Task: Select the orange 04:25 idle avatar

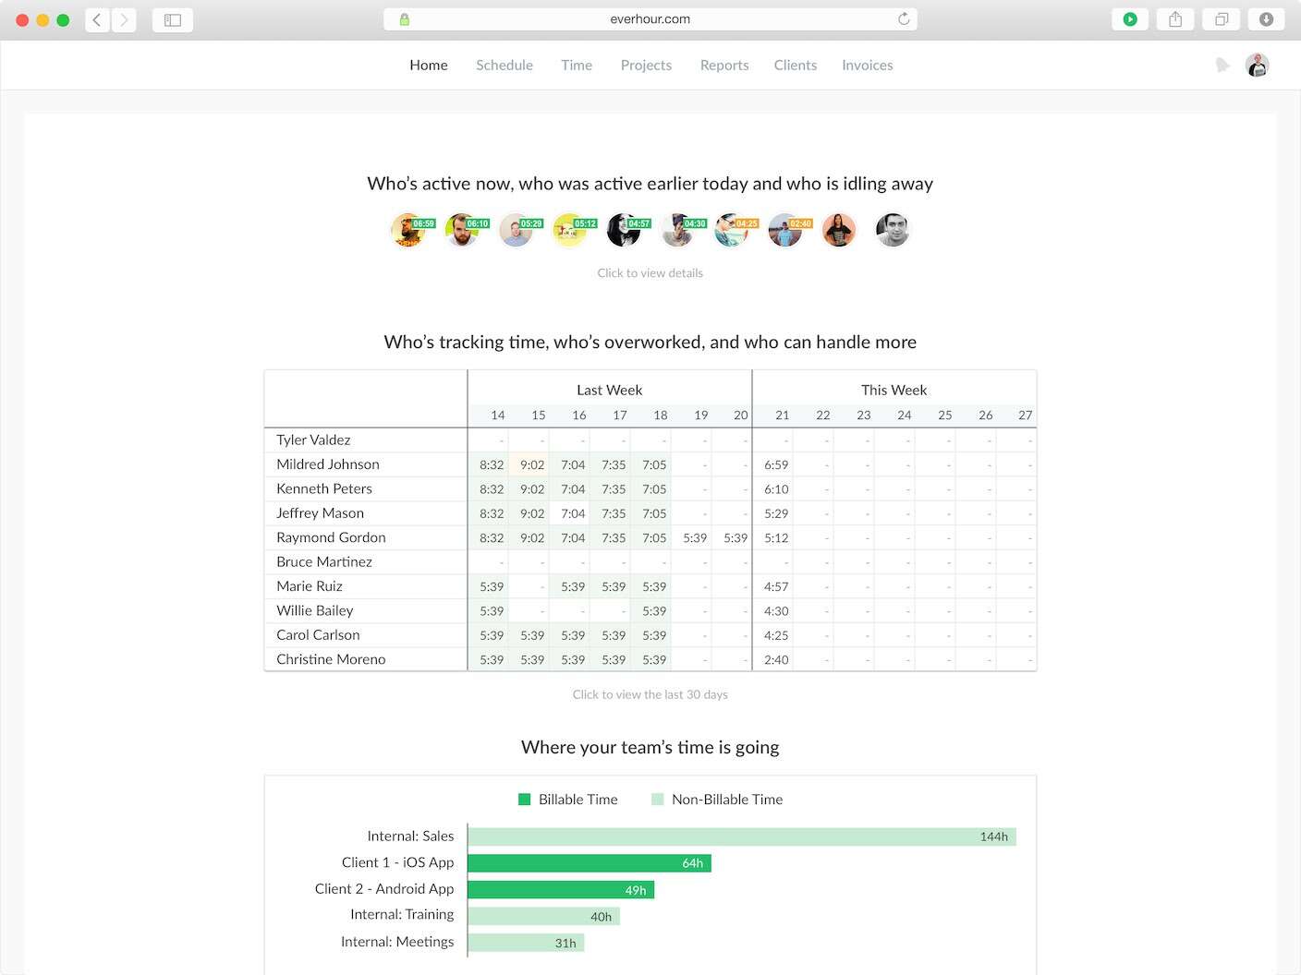Action: pyautogui.click(x=733, y=230)
